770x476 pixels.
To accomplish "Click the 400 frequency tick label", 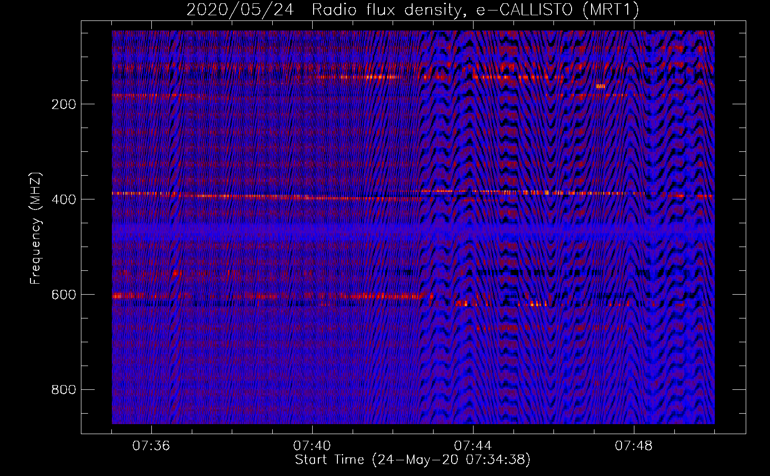I will (x=64, y=199).
